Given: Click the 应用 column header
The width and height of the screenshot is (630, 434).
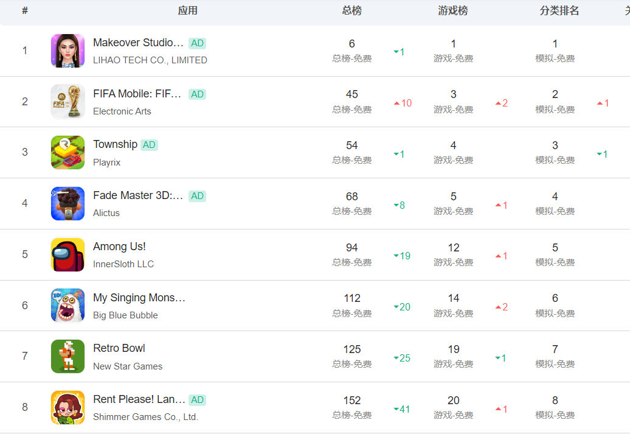Looking at the screenshot, I should [187, 11].
